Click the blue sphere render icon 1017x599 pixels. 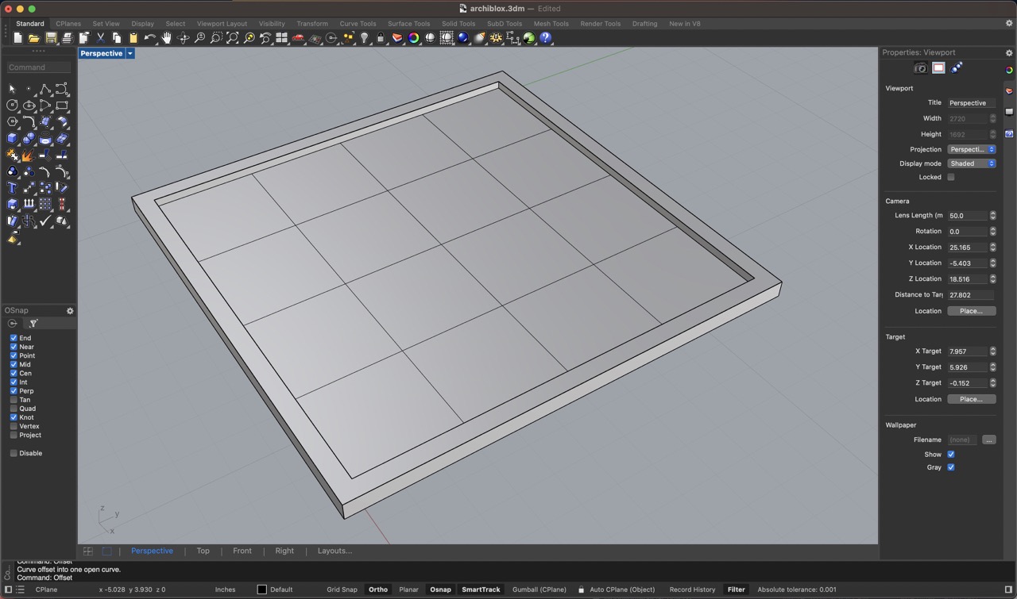click(463, 38)
